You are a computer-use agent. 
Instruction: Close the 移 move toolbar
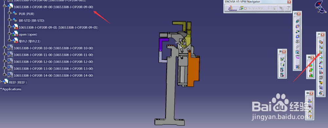[x=311, y=93]
